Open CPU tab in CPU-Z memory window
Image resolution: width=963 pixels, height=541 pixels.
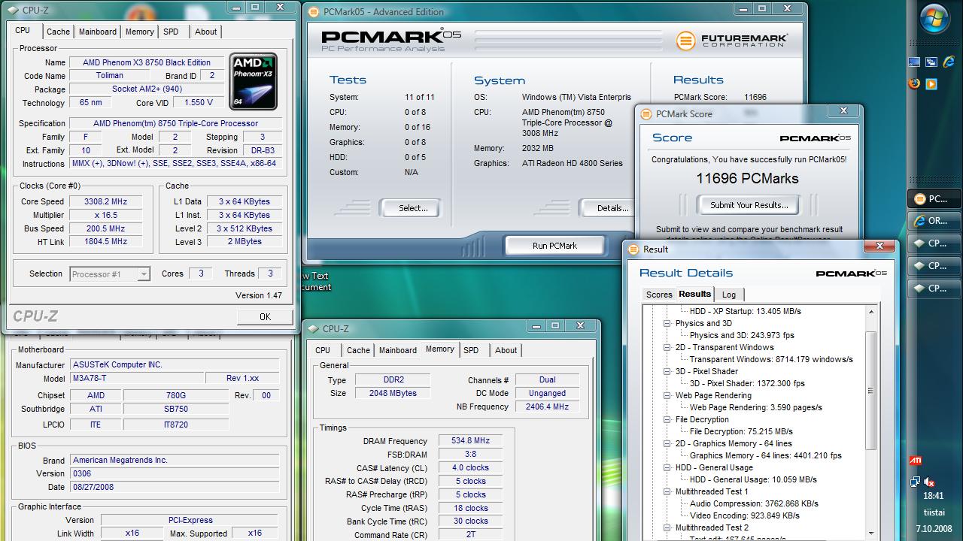(323, 350)
